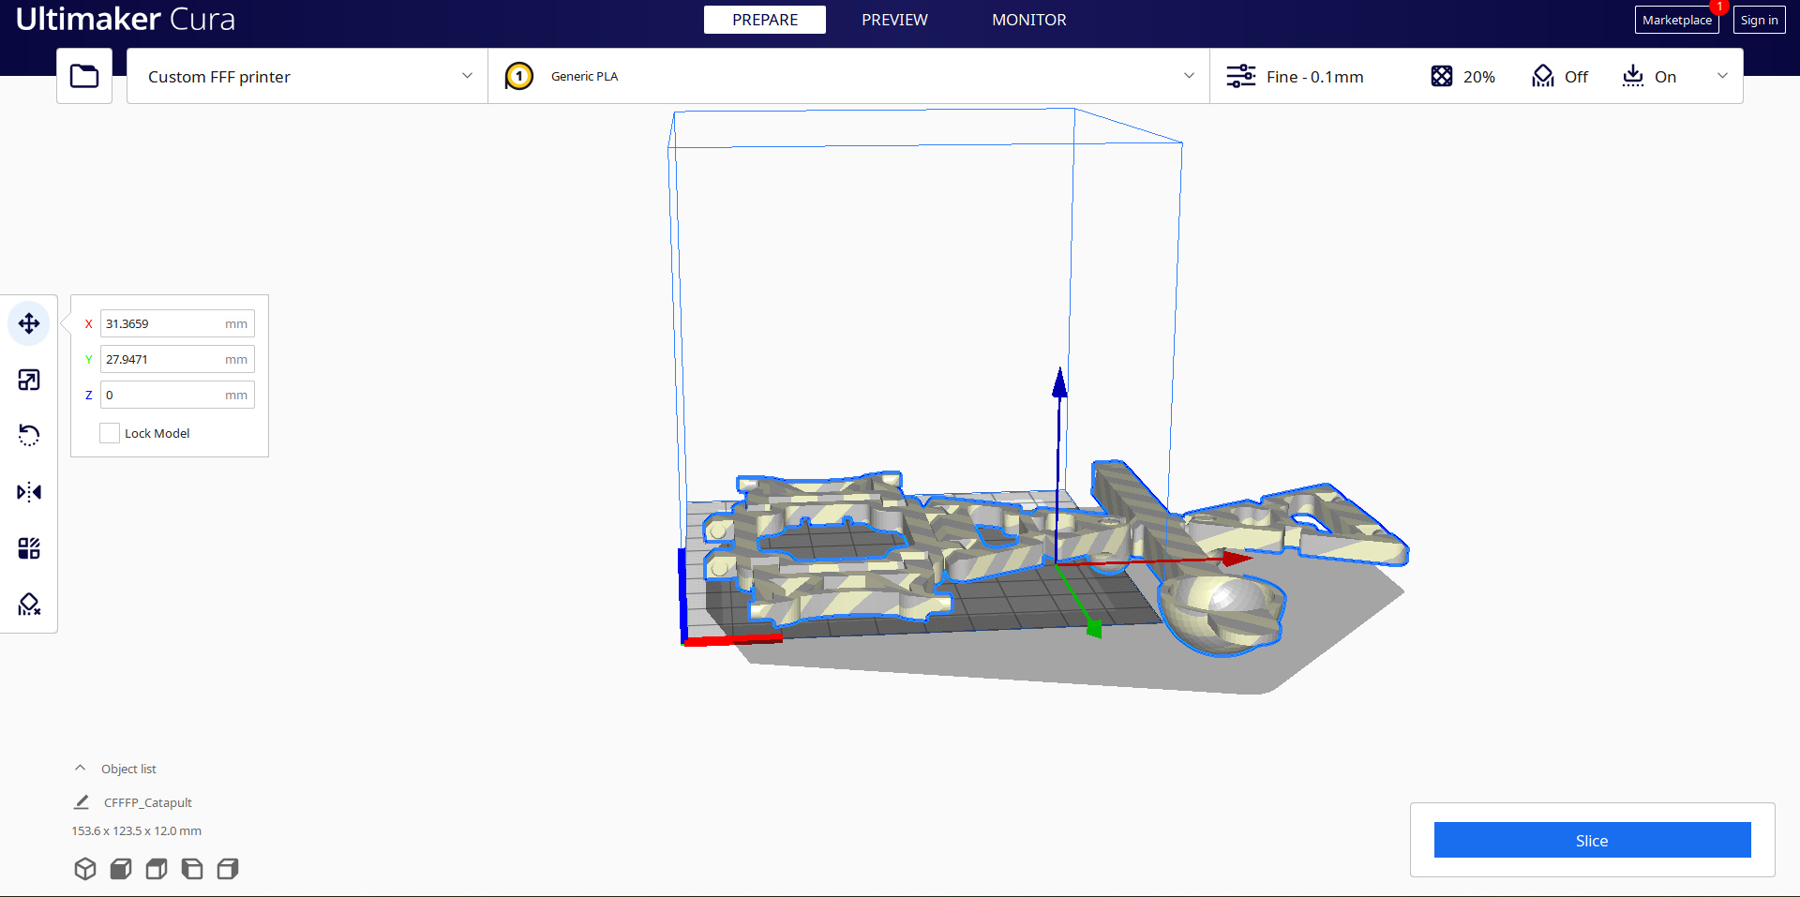Select the Move tool icon

pos(29,323)
